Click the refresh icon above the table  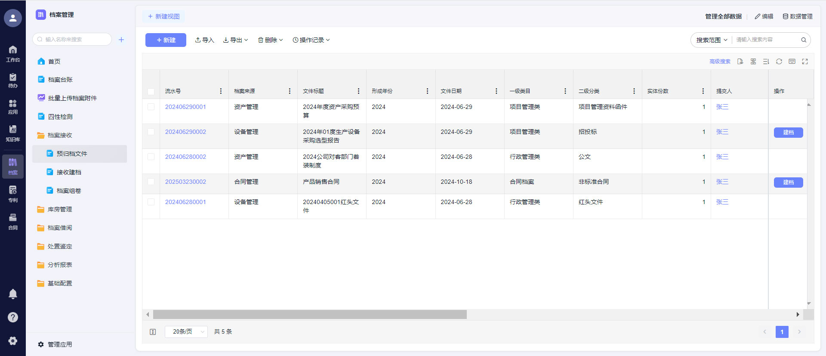coord(779,62)
